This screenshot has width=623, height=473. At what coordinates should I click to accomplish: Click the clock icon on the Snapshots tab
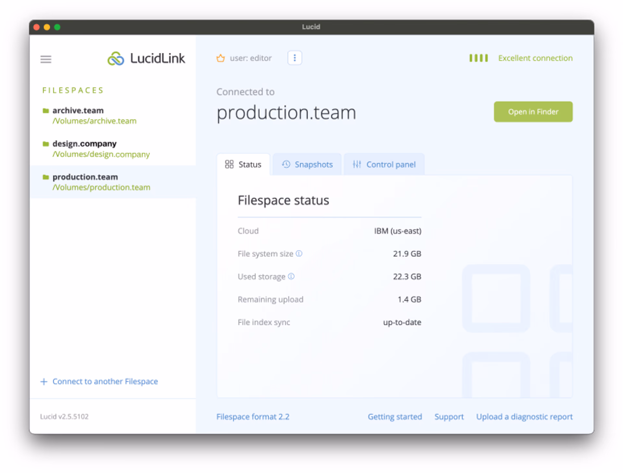click(286, 164)
